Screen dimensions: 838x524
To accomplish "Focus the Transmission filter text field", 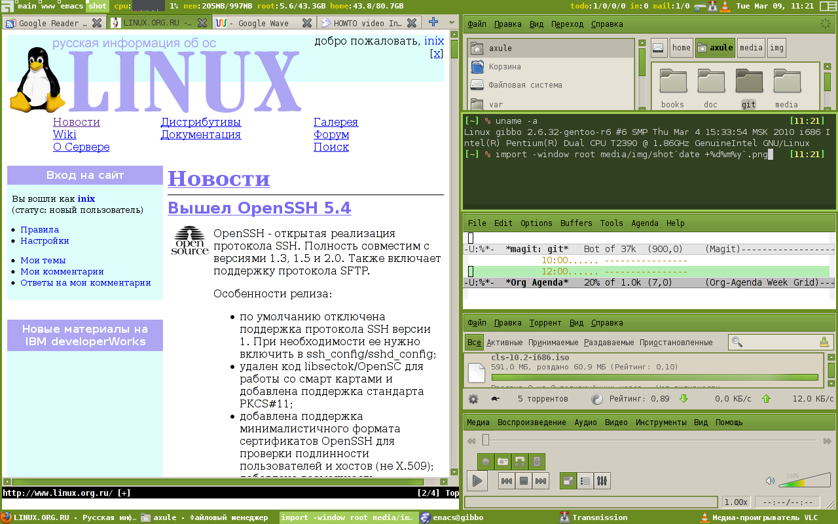I will click(x=780, y=342).
